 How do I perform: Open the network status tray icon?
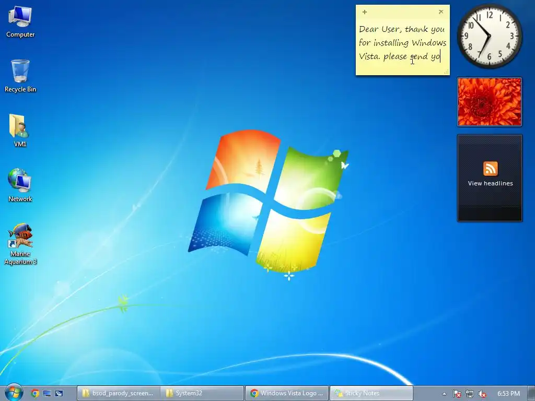coord(470,394)
